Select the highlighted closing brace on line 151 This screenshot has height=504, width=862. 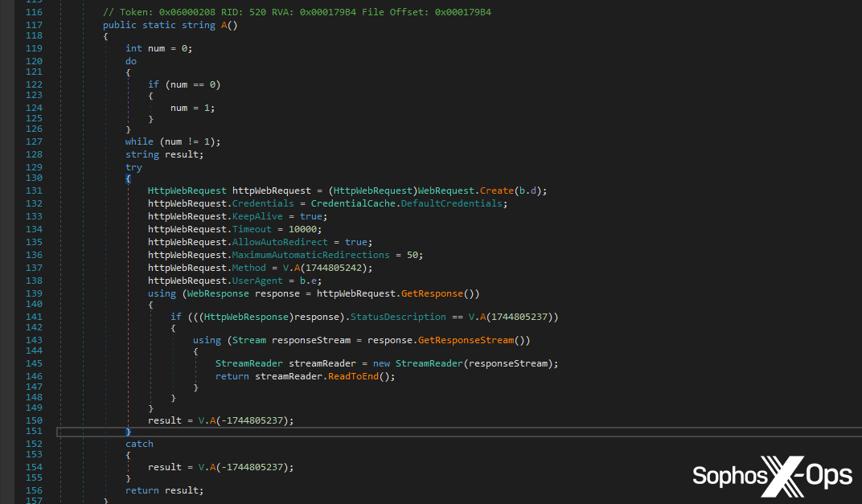[x=127, y=432]
